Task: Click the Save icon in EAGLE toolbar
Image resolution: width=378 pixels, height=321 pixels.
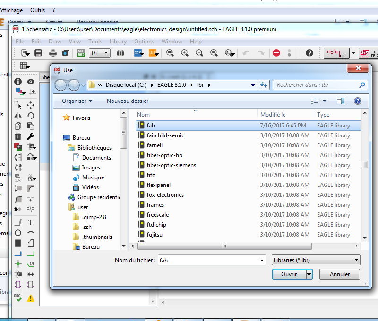Action: point(38,53)
